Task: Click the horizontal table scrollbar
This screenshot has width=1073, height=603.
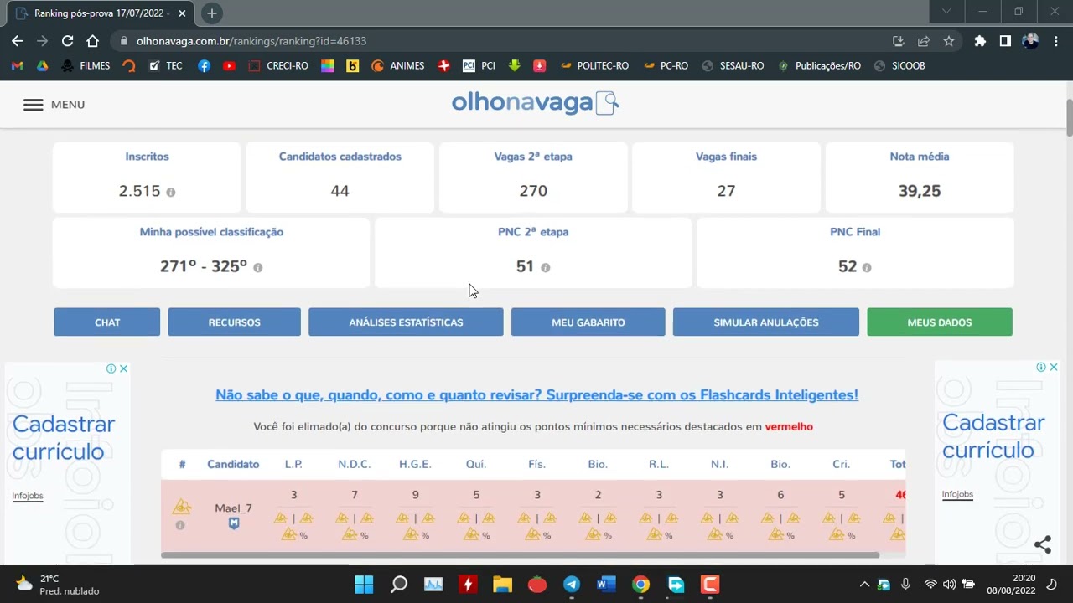Action: point(520,554)
